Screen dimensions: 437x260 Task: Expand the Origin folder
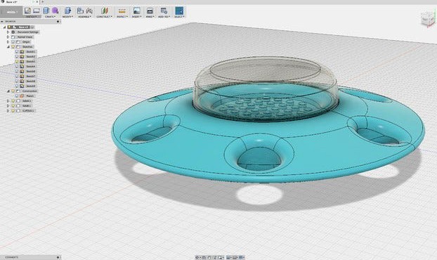click(8, 41)
